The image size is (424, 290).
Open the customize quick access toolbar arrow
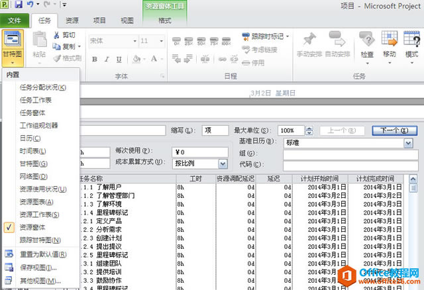pyautogui.click(x=64, y=5)
